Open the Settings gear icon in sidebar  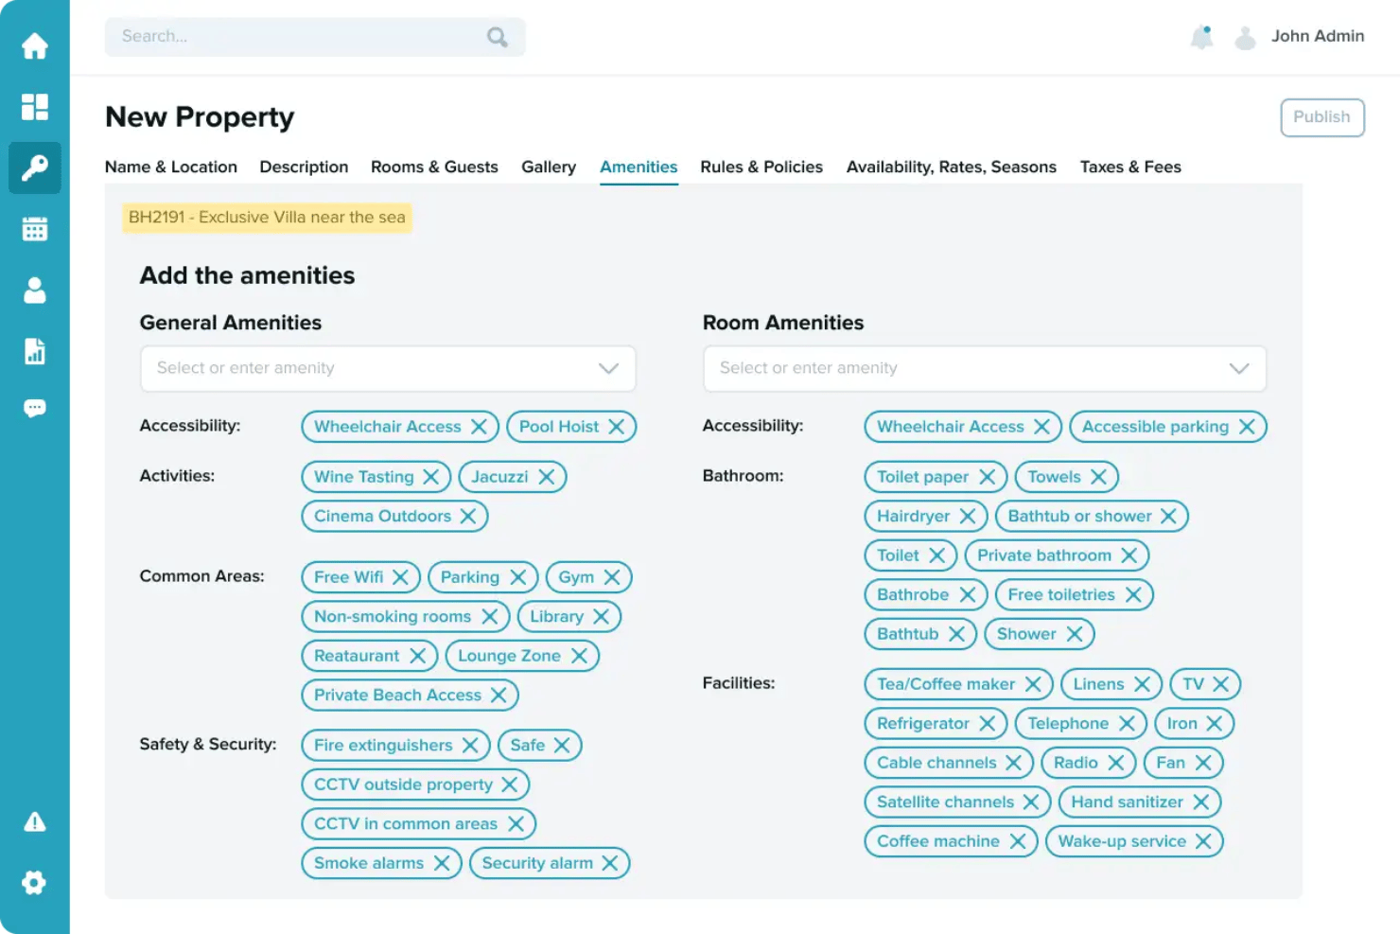point(34,883)
